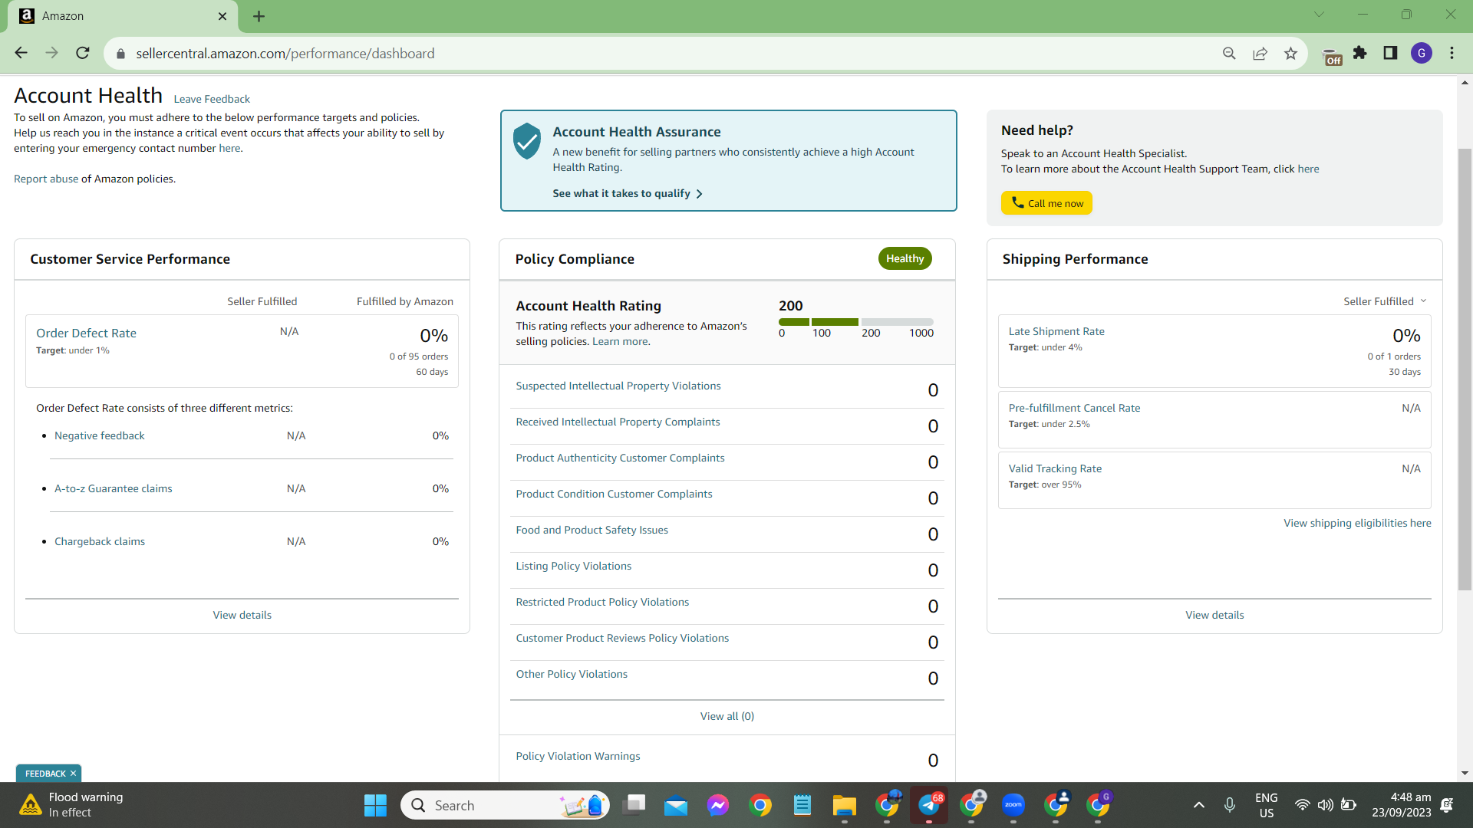This screenshot has height=828, width=1473.
Task: Reload the Seller Central page
Action: pos(83,53)
